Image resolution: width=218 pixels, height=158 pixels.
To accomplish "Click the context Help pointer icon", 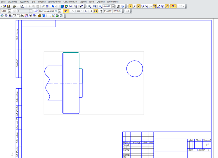I will [x=81, y=6].
